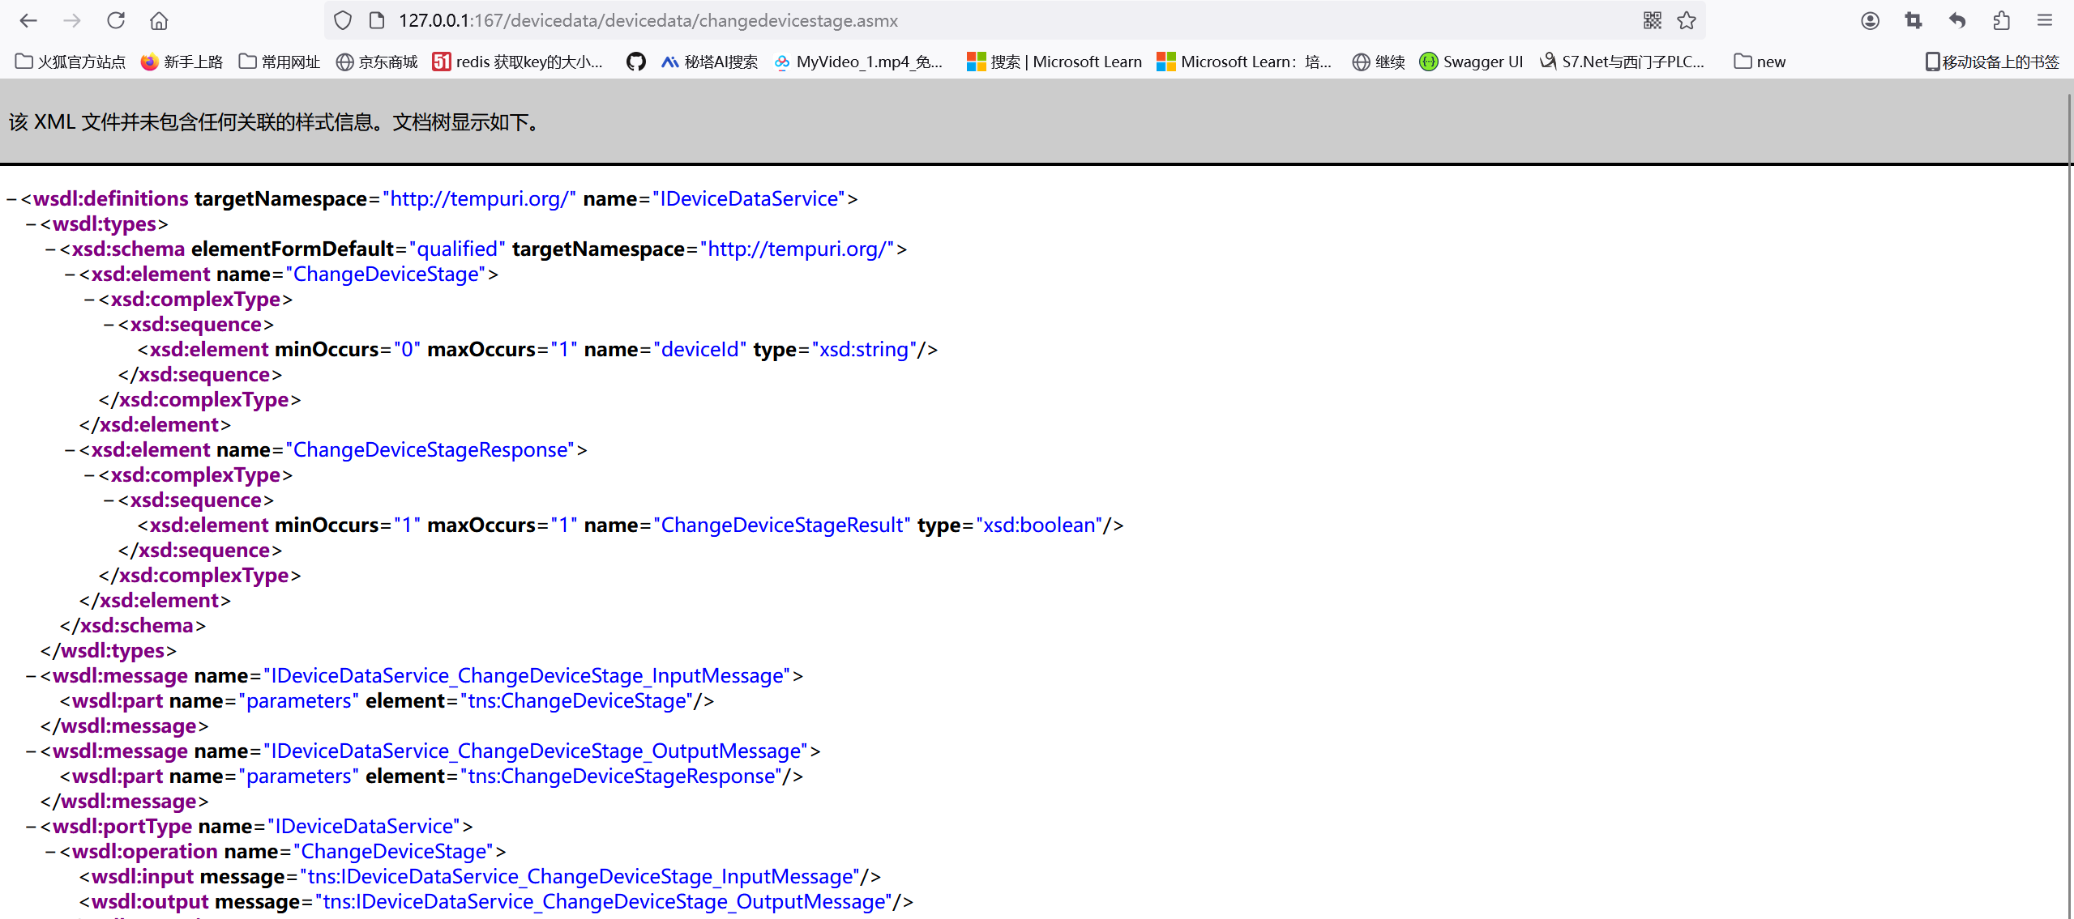Screen dimensions: 2074x919
Task: Reload the current page
Action: (x=116, y=20)
